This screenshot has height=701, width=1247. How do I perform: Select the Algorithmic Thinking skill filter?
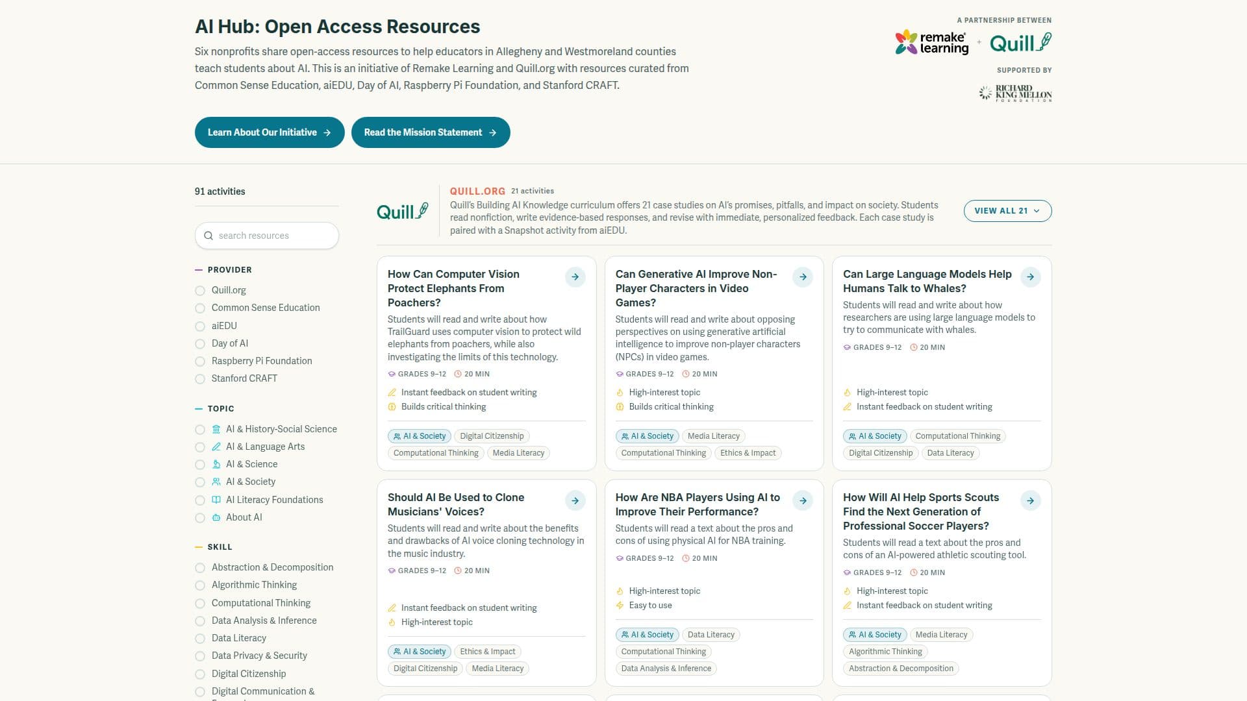(x=200, y=585)
